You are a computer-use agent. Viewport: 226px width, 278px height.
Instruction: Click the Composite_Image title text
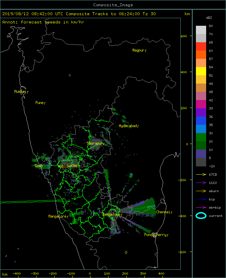click(113, 5)
